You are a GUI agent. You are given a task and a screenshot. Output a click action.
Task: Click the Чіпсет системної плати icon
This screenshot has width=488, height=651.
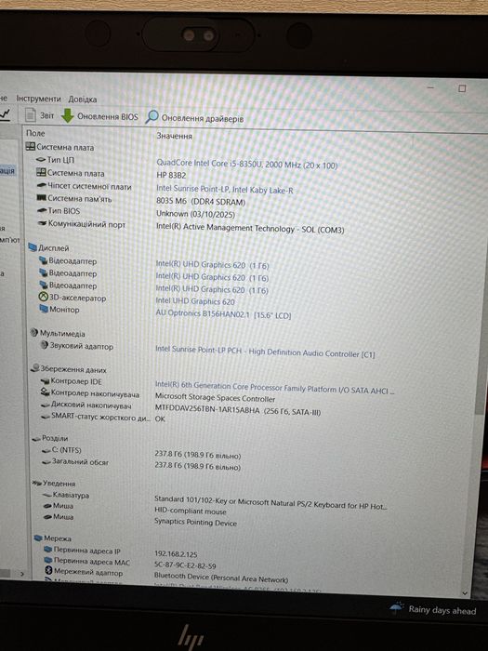42,186
